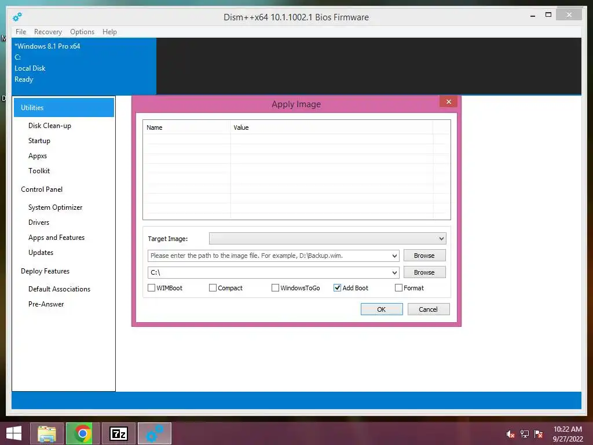593x445 pixels.
Task: Launch Google Chrome from the taskbar
Action: pyautogui.click(x=83, y=433)
